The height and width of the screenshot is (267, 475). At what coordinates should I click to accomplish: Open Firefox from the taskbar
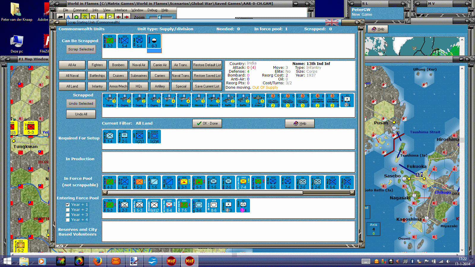(x=97, y=261)
